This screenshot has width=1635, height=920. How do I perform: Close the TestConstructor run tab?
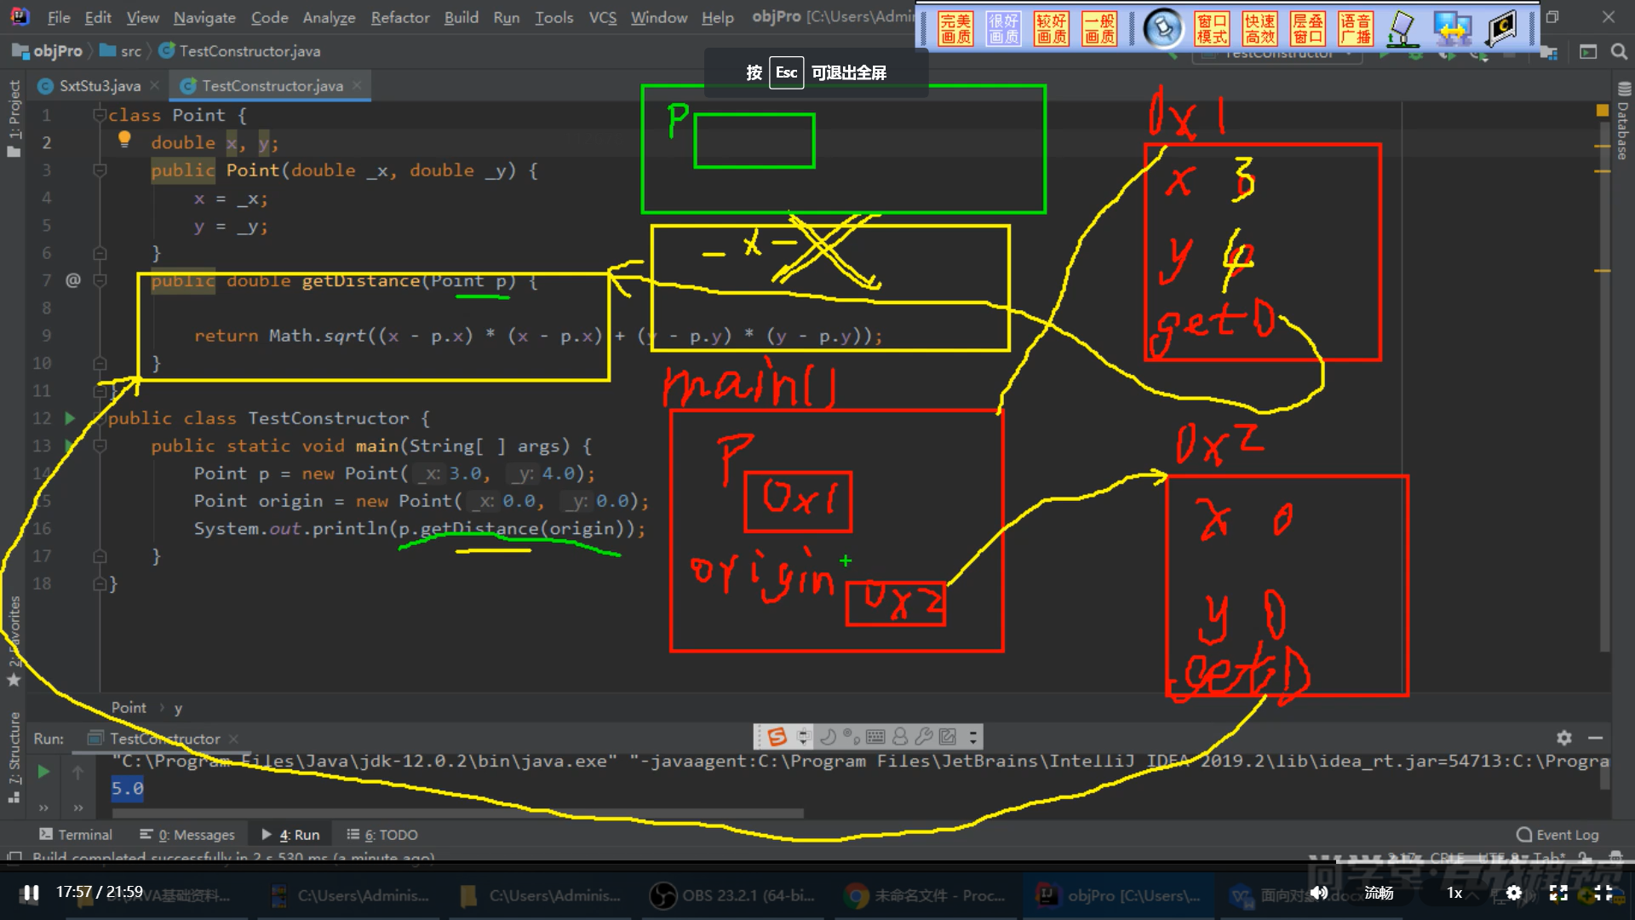point(233,739)
